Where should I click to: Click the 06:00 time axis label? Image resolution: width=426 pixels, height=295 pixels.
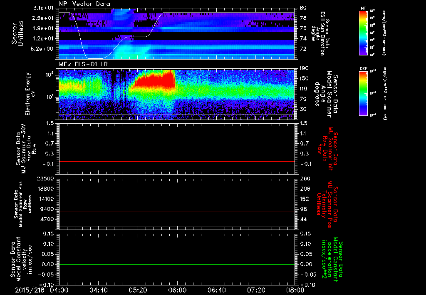coord(177,290)
